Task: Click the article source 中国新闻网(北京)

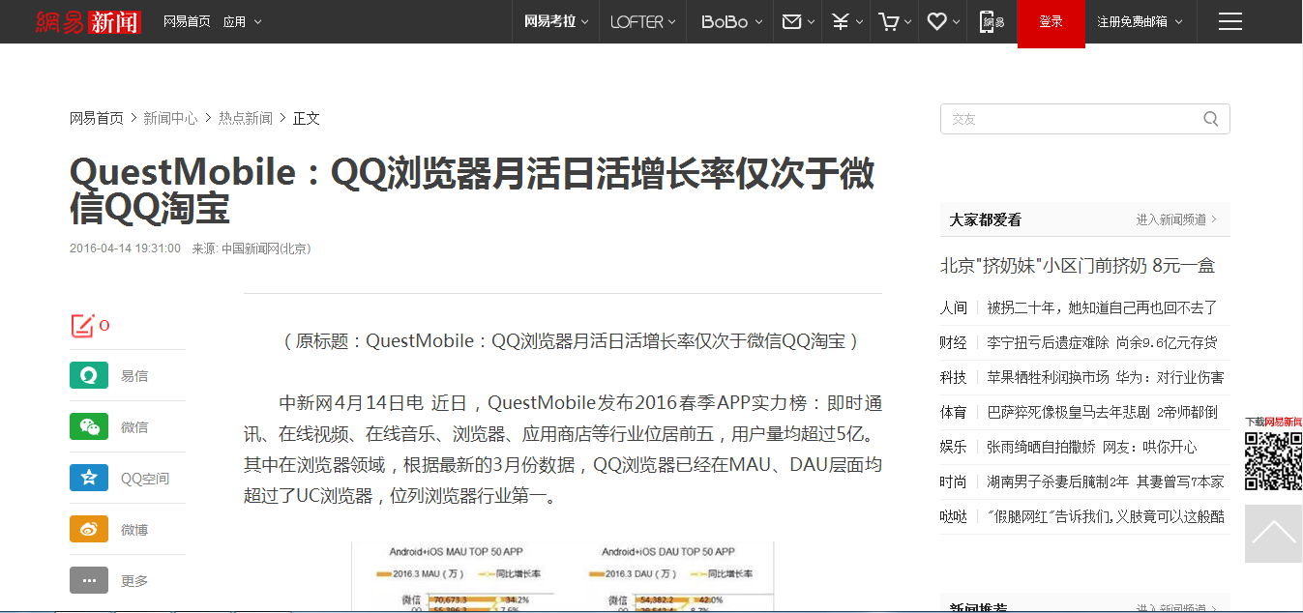Action: point(266,248)
